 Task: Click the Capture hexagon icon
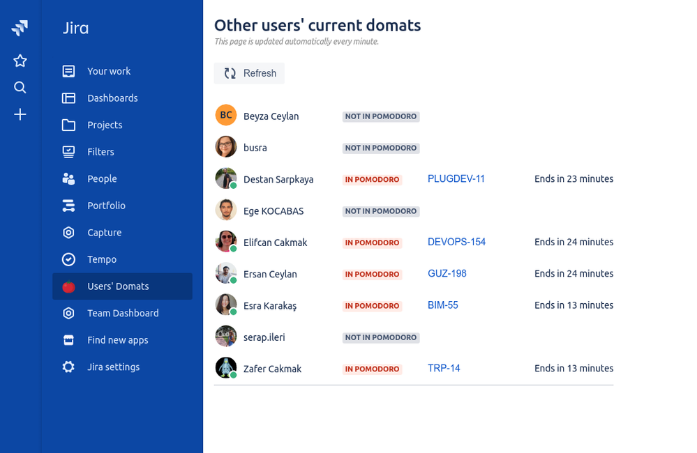click(68, 232)
